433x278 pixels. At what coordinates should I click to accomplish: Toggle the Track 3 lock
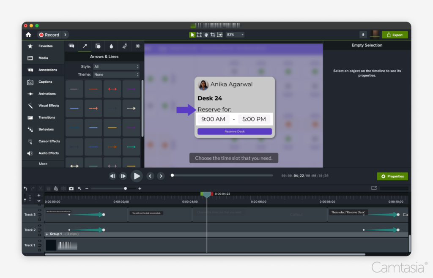tap(39, 219)
